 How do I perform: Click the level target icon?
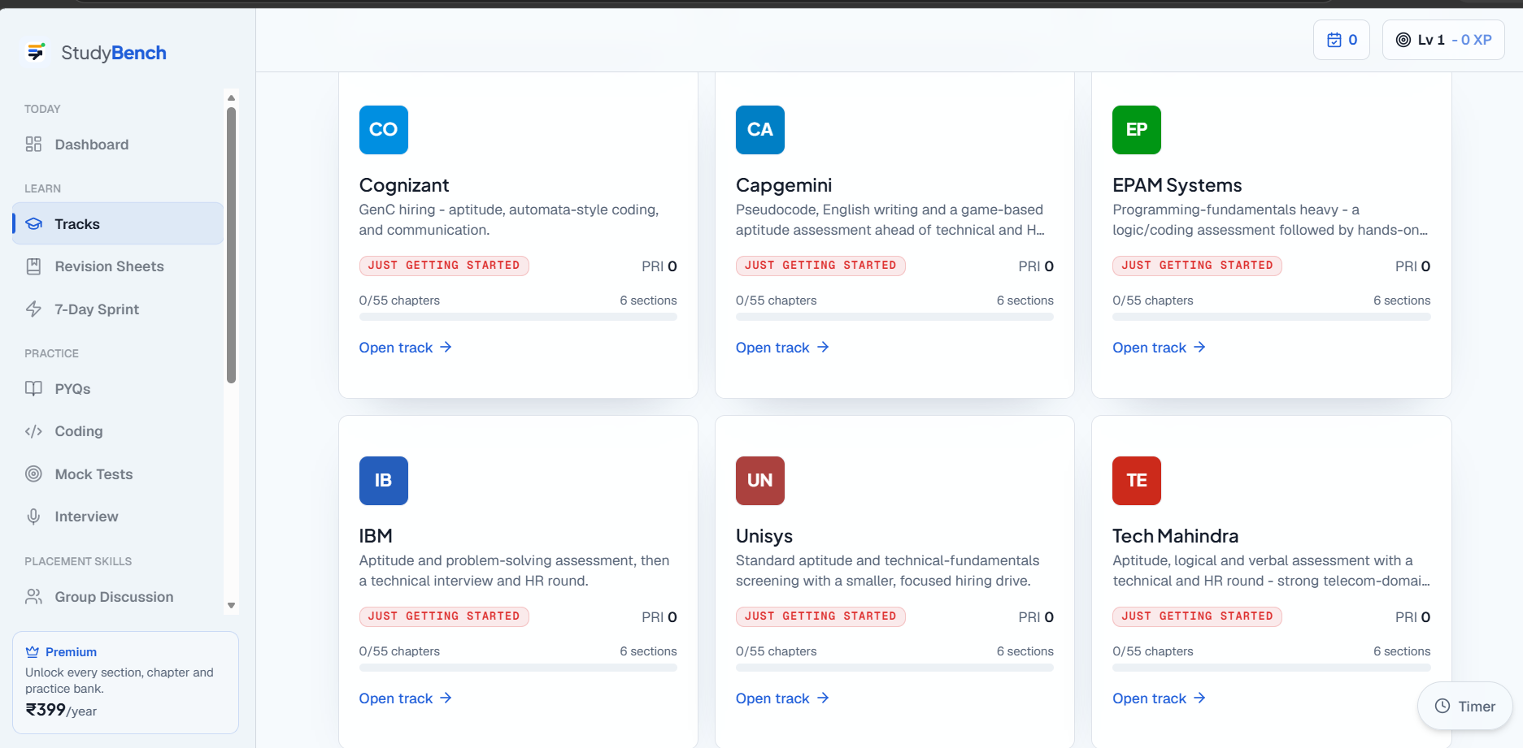coord(1403,40)
